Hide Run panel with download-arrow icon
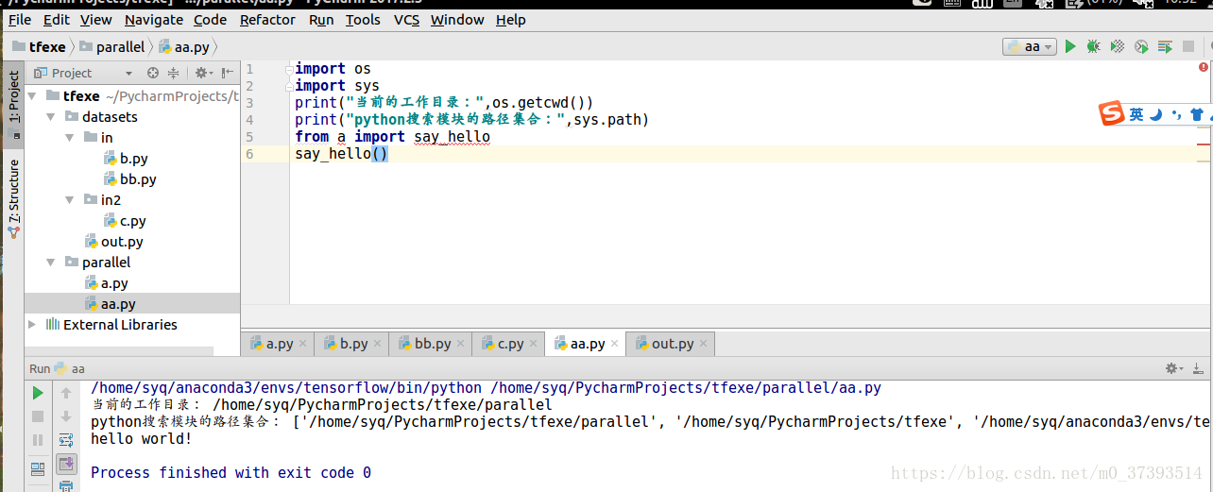Image resolution: width=1213 pixels, height=492 pixels. (x=1198, y=368)
